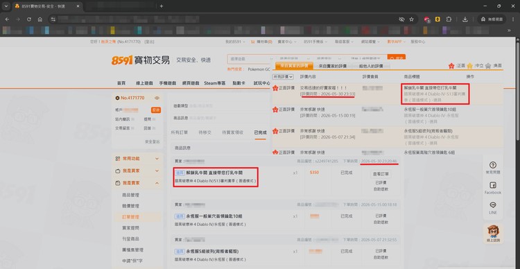Click the bookmark star in address bar
The height and width of the screenshot is (269, 520).
coord(412,19)
